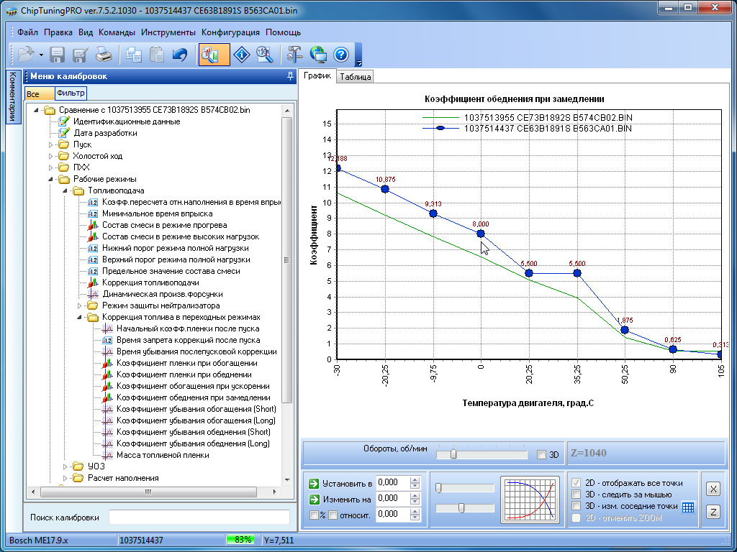Click the Z button at bottom right
737x552 pixels.
coord(712,512)
